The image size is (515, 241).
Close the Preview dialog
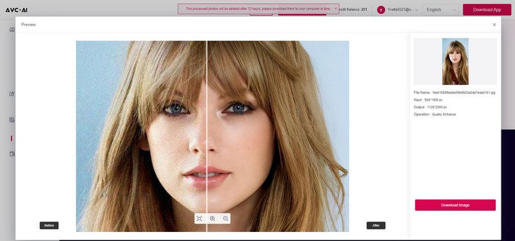494,24
